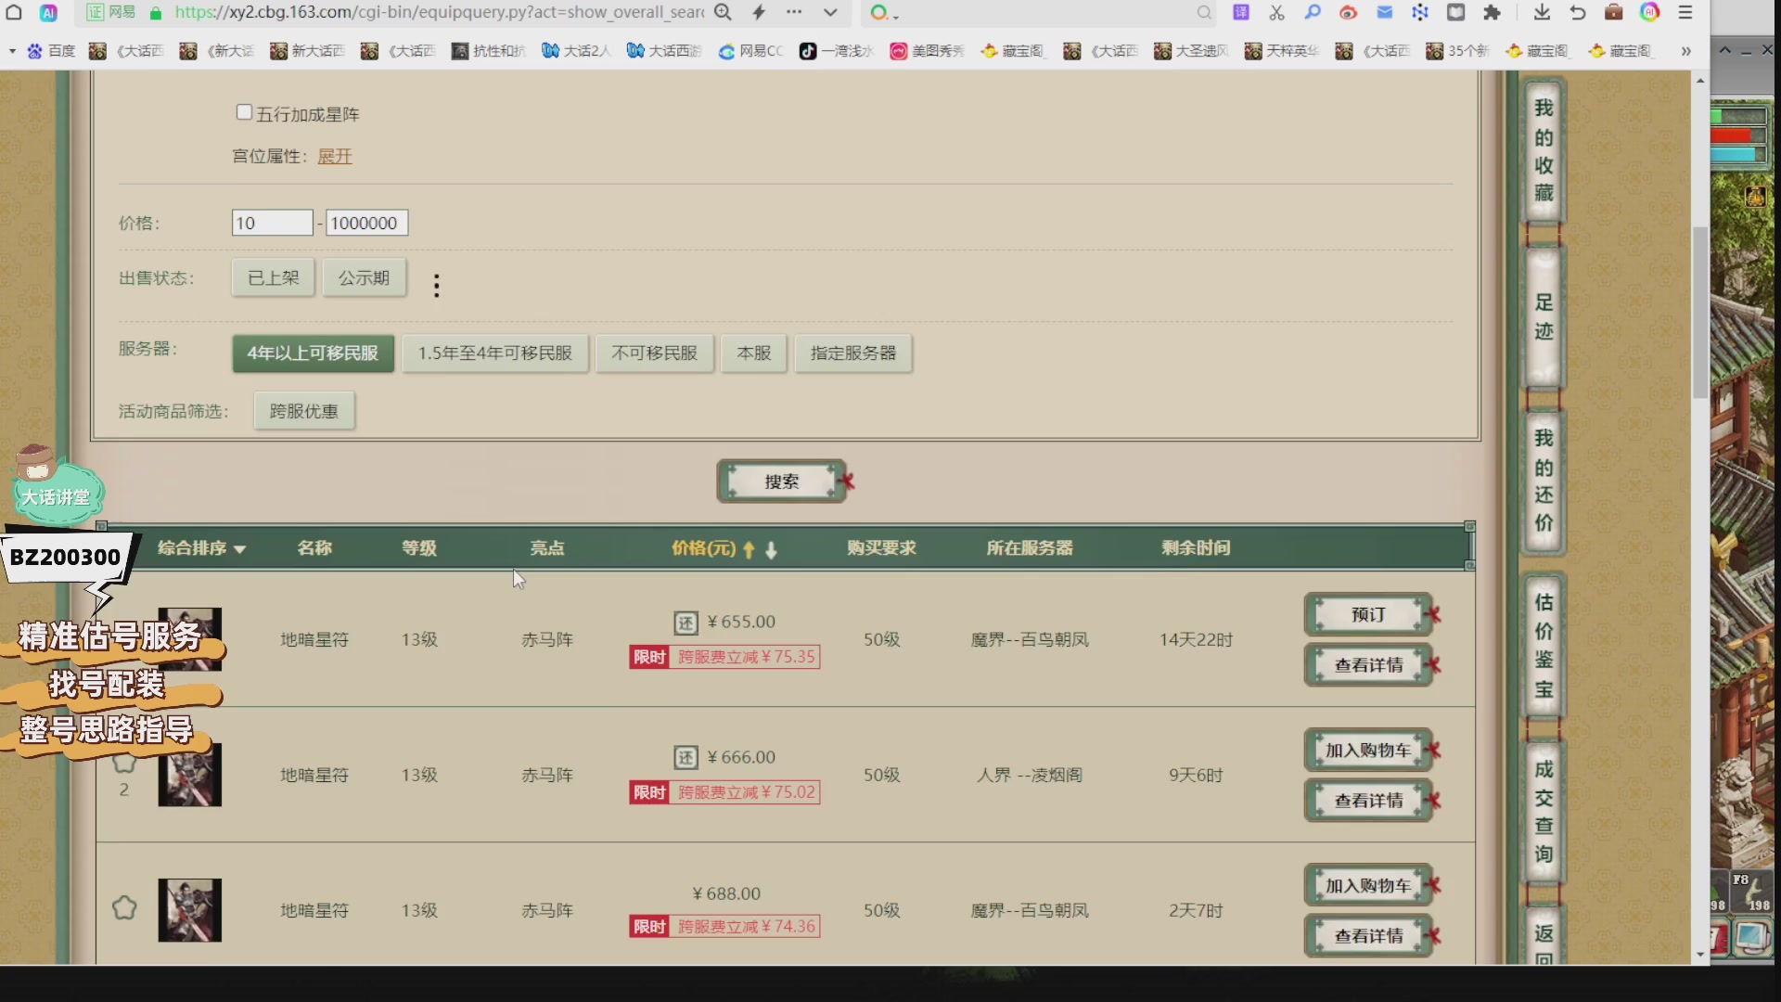Select the 不可移民服 server filter
1781x1002 pixels.
(x=654, y=353)
